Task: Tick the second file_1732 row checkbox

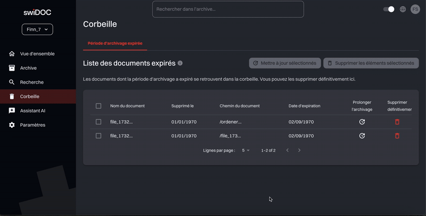Action: pos(99,136)
